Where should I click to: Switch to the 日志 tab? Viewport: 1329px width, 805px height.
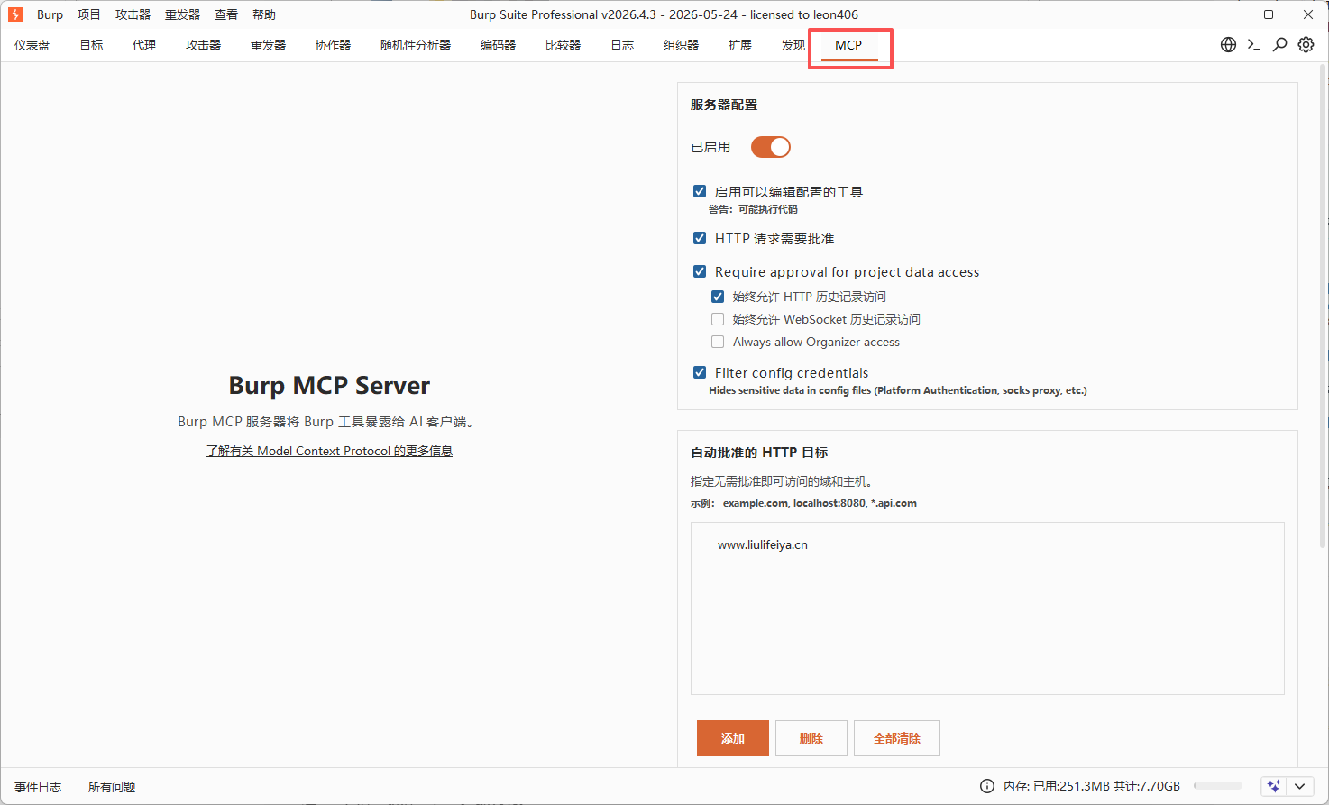point(622,45)
